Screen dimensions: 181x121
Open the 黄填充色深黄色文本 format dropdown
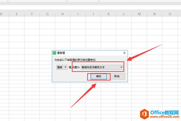click(102, 67)
